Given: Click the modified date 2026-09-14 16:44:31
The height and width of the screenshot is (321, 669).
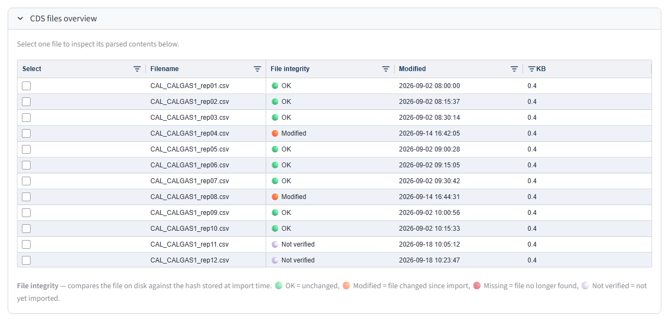Looking at the screenshot, I should pos(430,197).
